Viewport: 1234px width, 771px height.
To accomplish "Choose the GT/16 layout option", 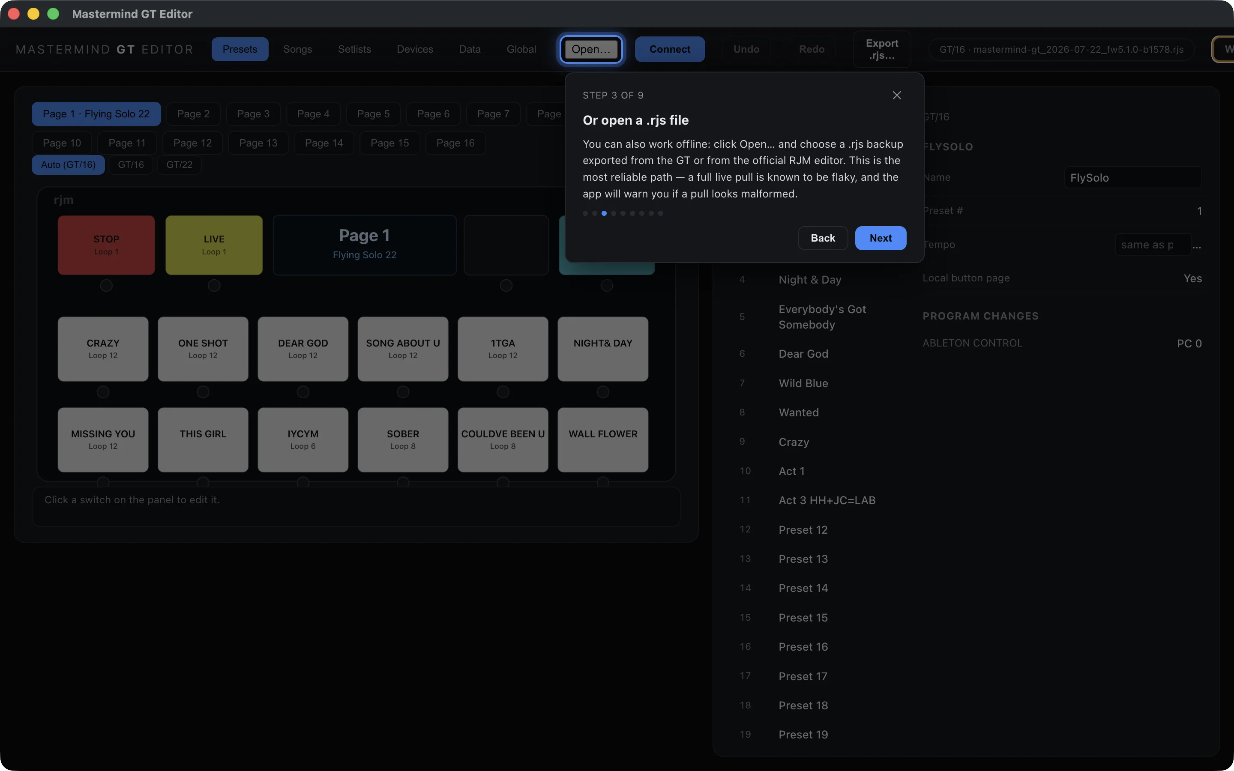I will (131, 165).
